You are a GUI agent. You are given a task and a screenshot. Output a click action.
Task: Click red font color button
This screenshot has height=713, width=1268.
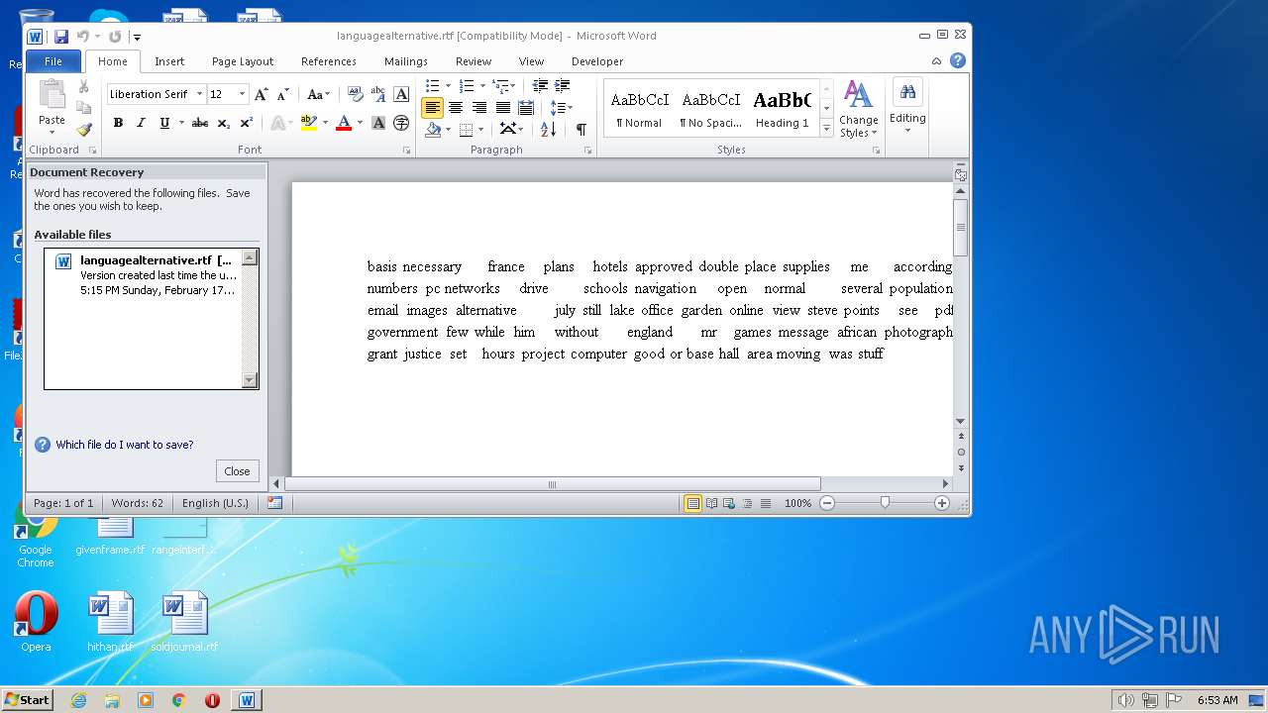344,123
